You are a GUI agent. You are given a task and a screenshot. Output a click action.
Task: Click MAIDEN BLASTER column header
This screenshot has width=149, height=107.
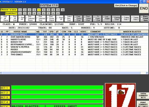click(x=134, y=32)
